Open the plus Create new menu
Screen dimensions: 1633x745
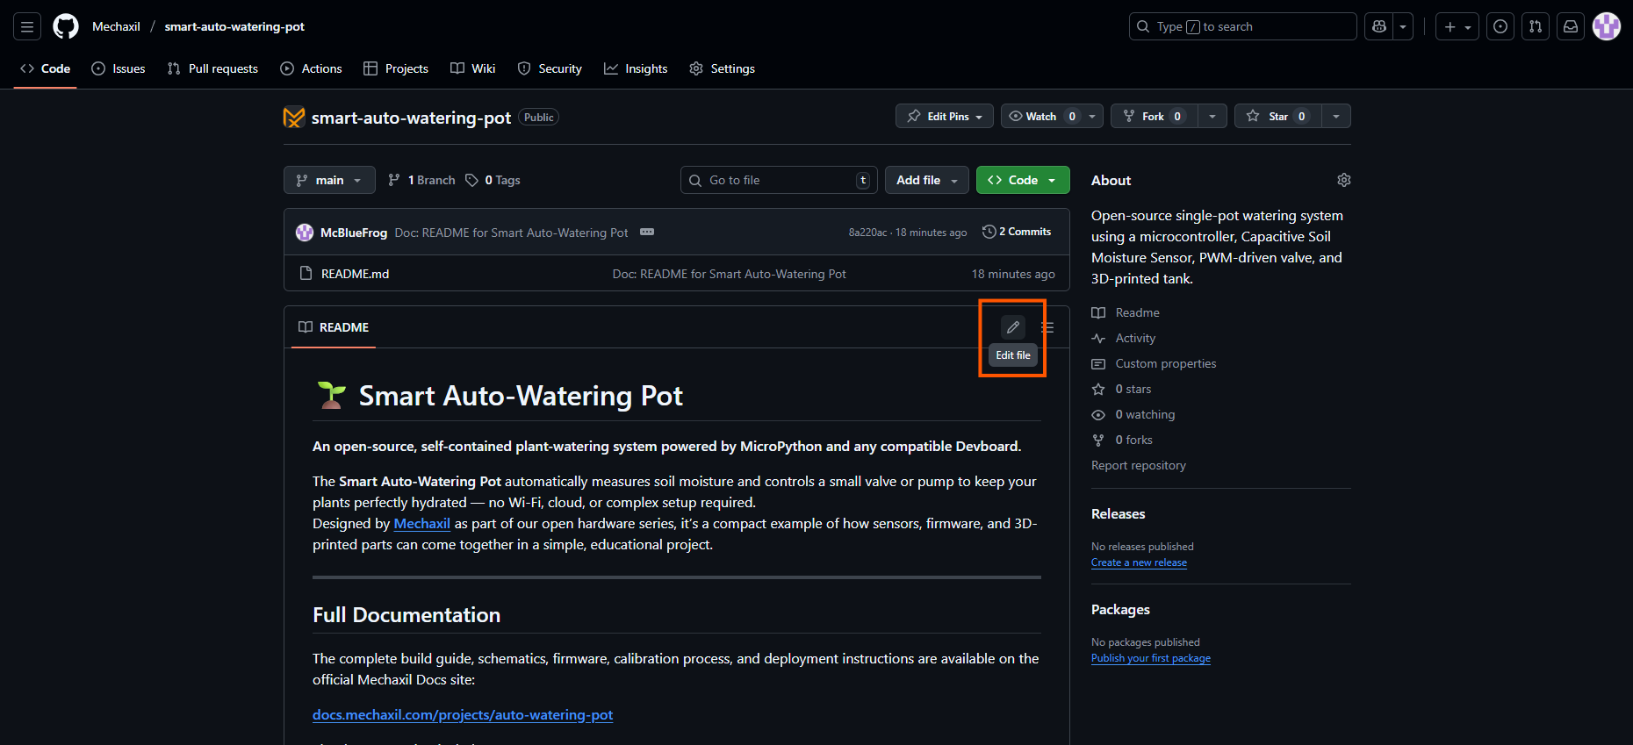click(x=1457, y=26)
